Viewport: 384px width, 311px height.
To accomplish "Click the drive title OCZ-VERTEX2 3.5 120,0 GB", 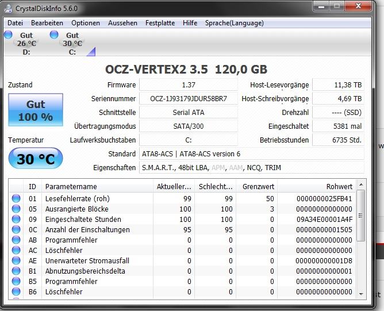I will pos(186,70).
